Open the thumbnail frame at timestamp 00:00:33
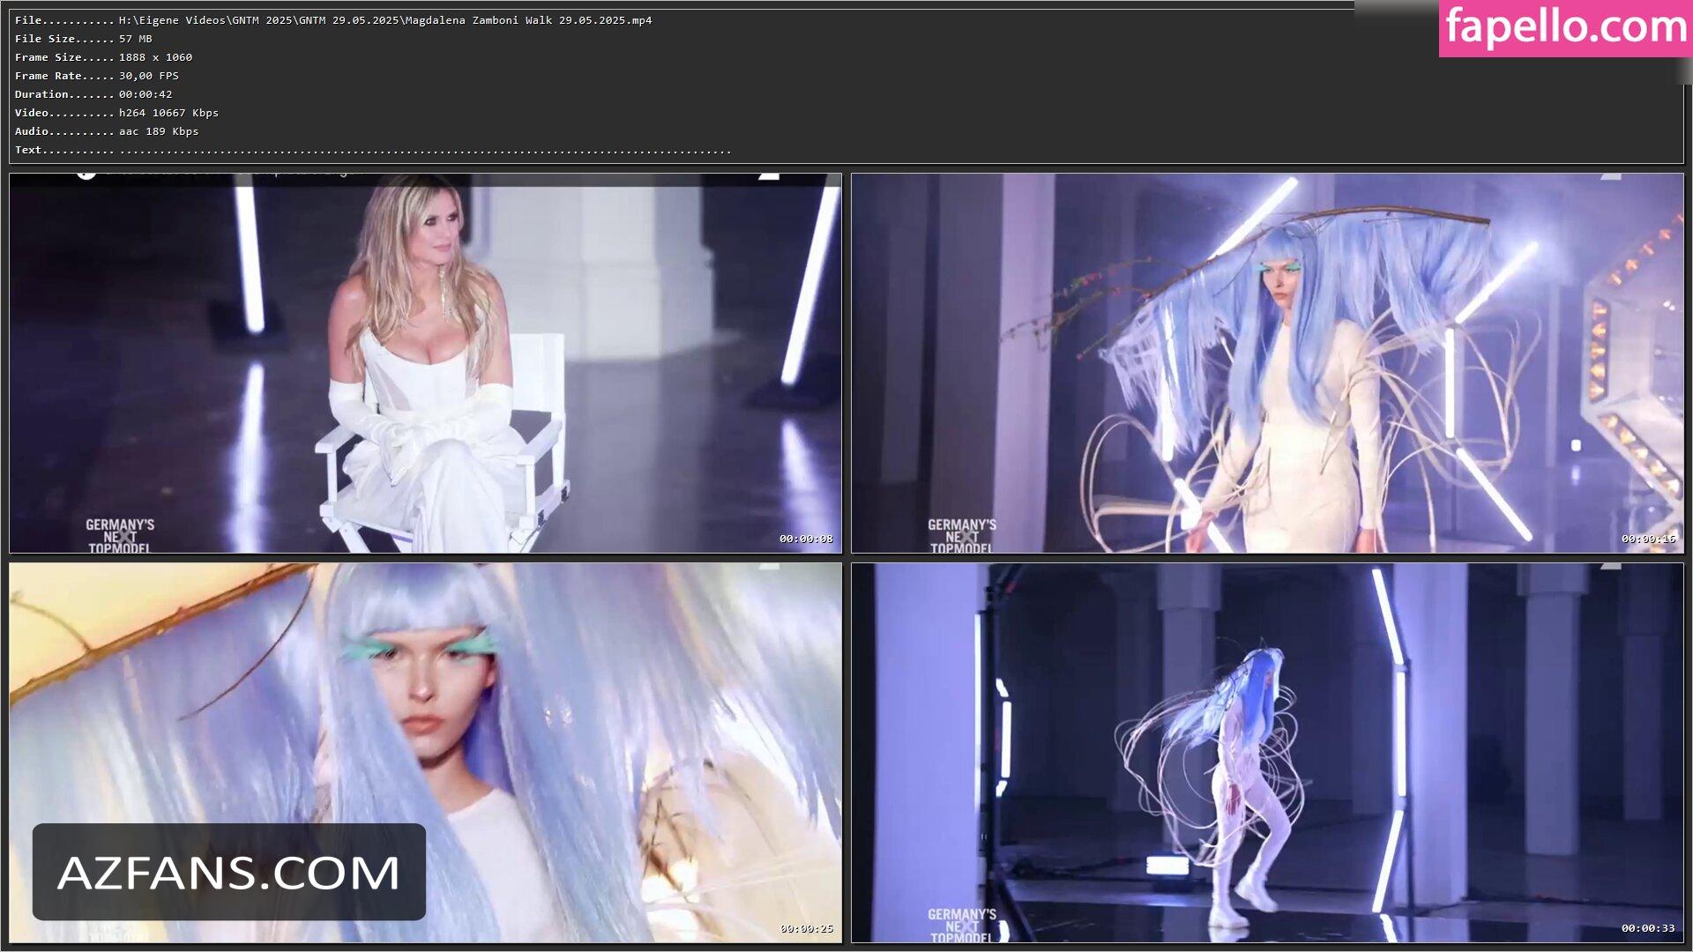This screenshot has height=952, width=1693. coord(1267,754)
